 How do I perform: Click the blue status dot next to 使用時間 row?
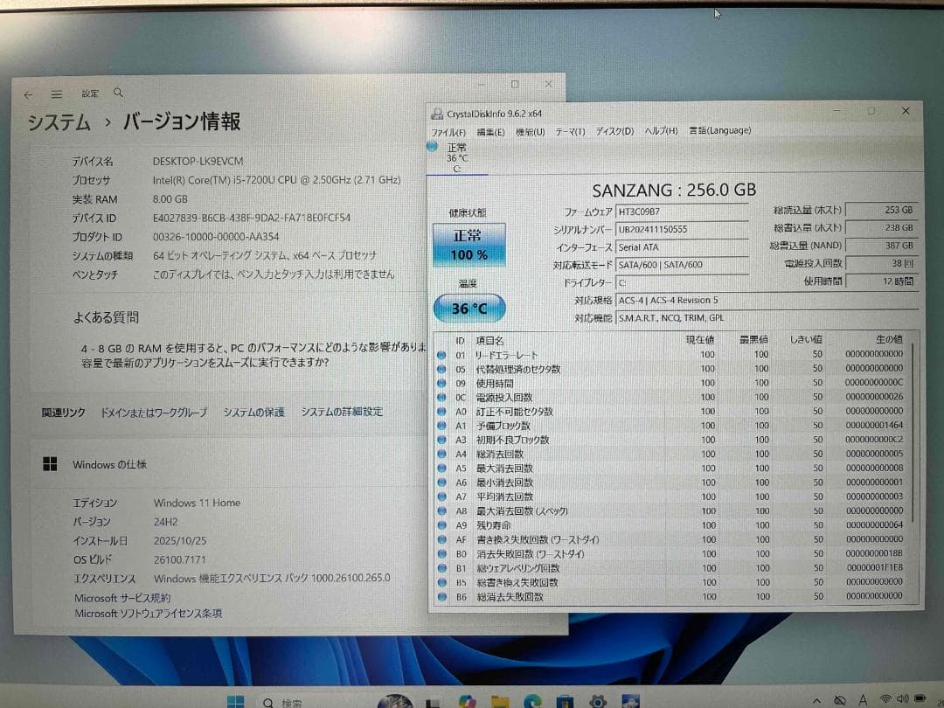[x=439, y=383]
